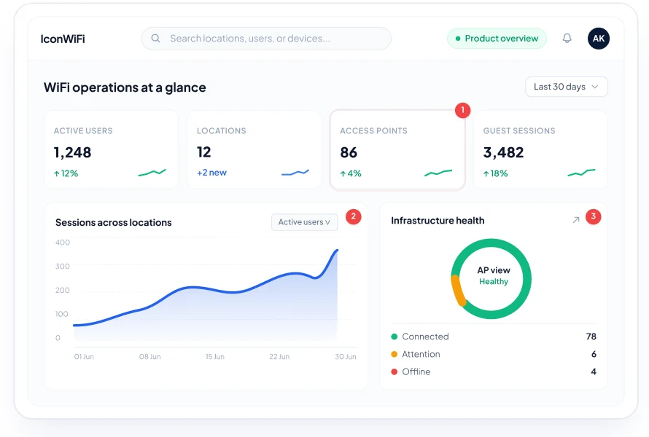Select the Access Points card
The width and height of the screenshot is (649, 437).
tap(397, 149)
